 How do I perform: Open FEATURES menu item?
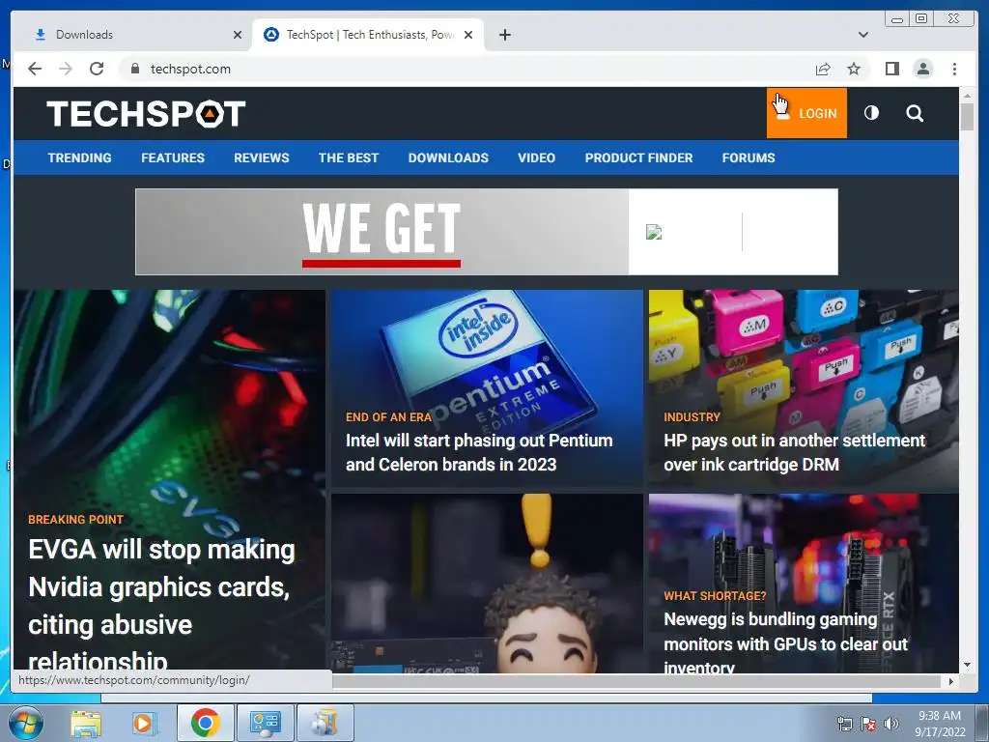[173, 157]
